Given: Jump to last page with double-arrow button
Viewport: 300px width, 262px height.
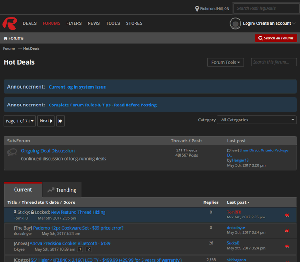Looking at the screenshot, I should point(60,121).
